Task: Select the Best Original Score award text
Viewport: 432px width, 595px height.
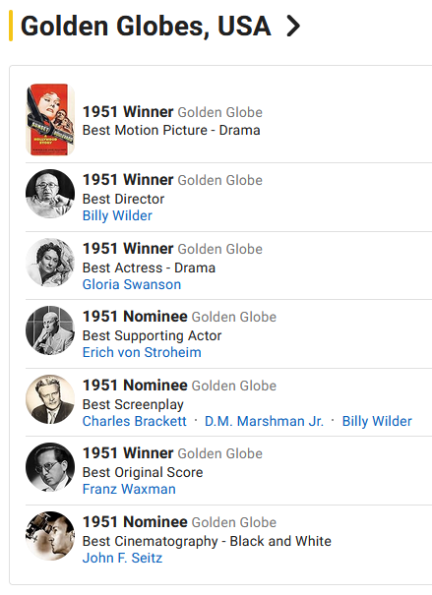Action: tap(143, 472)
